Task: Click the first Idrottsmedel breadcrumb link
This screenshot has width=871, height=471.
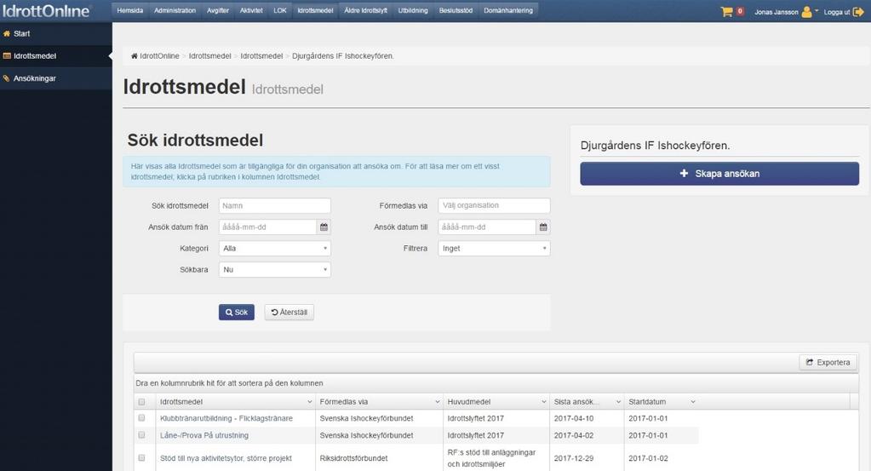Action: tap(210, 56)
